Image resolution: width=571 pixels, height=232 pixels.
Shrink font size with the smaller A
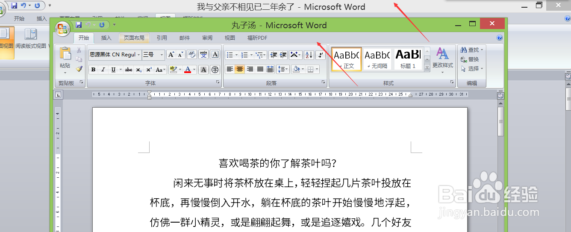tap(180, 55)
